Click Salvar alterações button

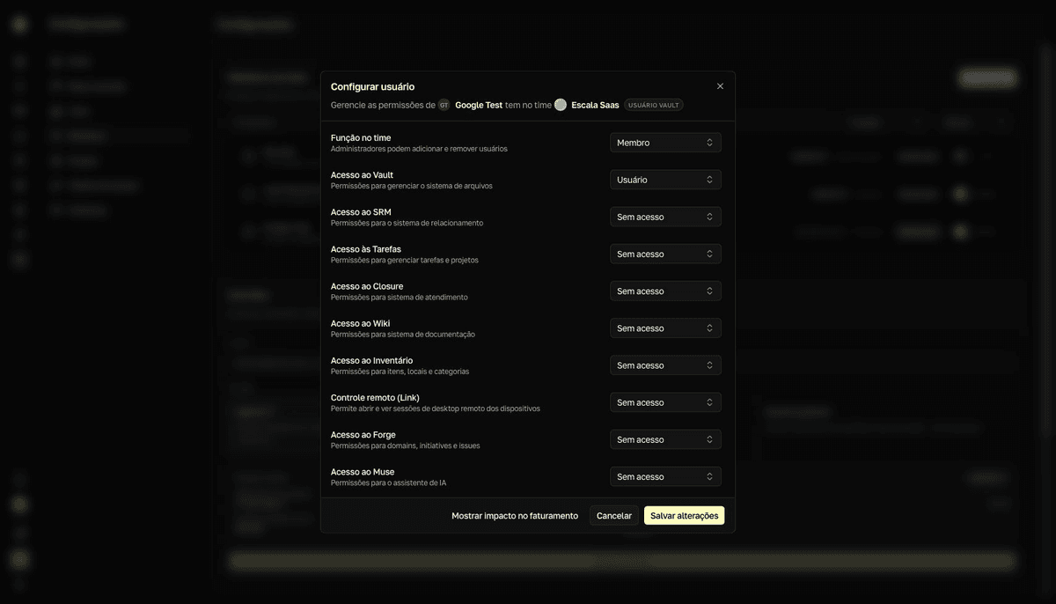(x=684, y=515)
